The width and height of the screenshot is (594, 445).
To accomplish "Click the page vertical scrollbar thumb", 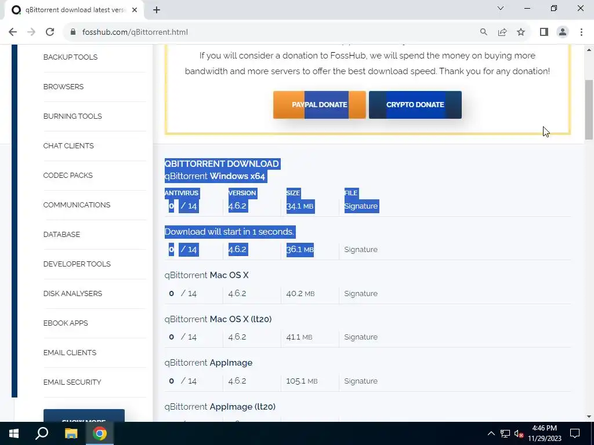I will pos(589,110).
